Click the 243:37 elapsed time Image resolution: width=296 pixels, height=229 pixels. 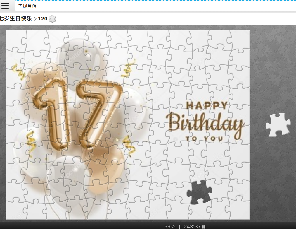[192, 226]
